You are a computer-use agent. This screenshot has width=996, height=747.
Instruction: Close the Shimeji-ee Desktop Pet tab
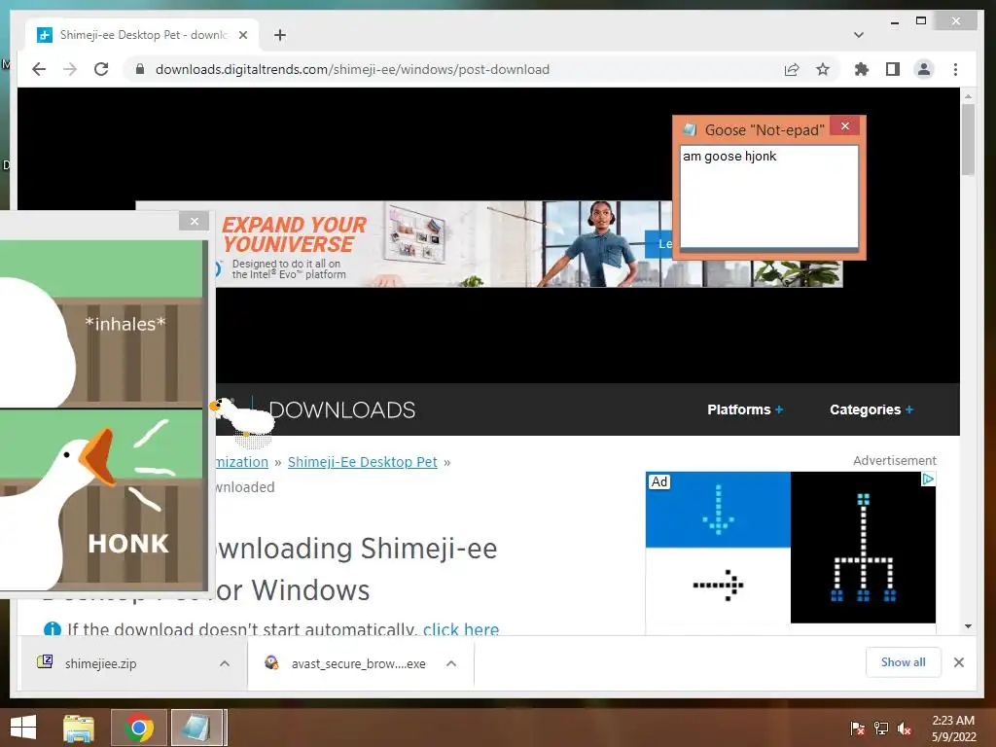[x=242, y=35]
